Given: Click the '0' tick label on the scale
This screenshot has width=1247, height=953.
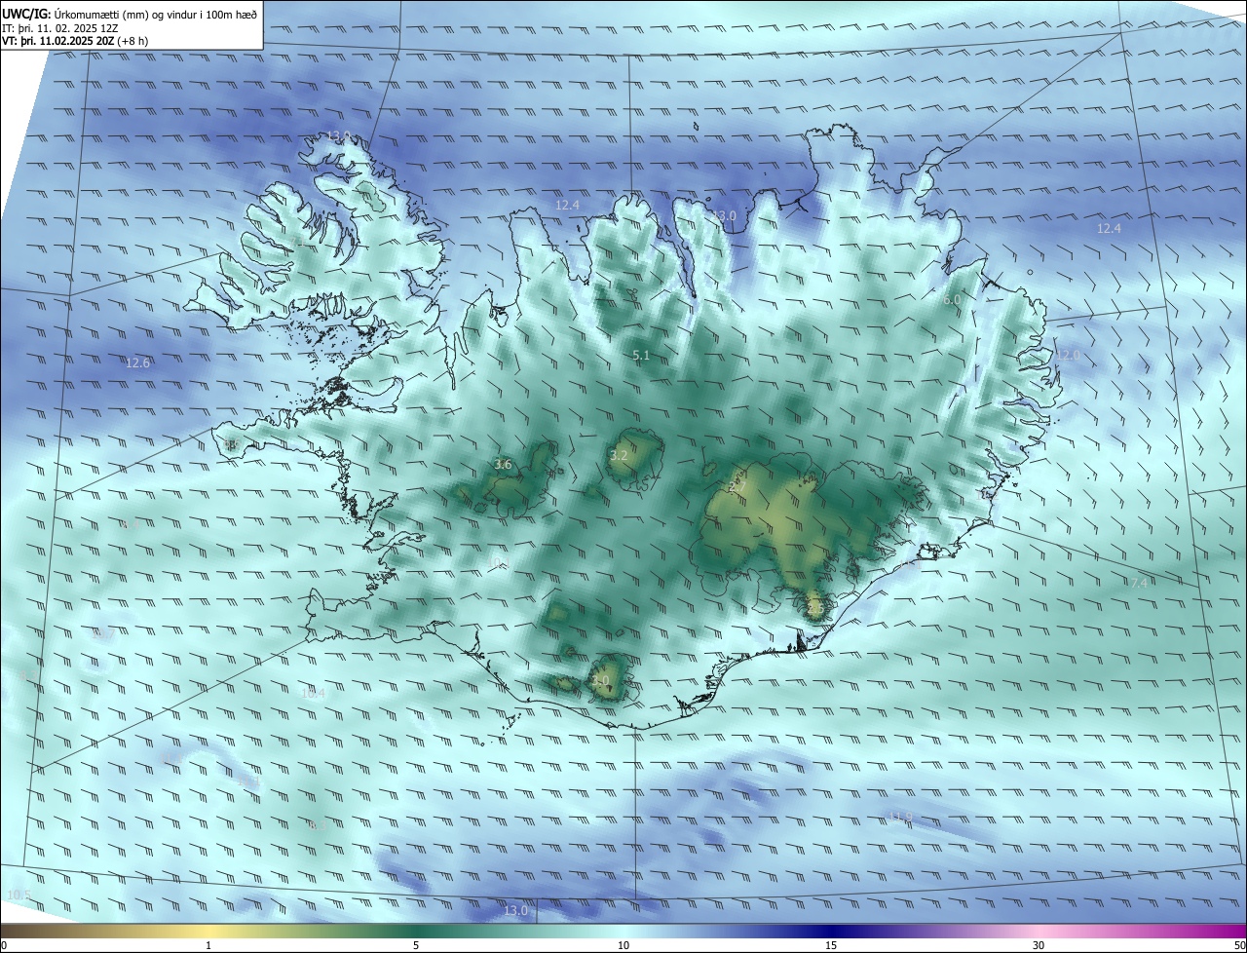Looking at the screenshot, I should (4, 945).
